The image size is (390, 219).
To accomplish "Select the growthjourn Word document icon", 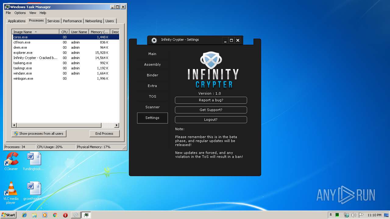I will click(x=34, y=191).
